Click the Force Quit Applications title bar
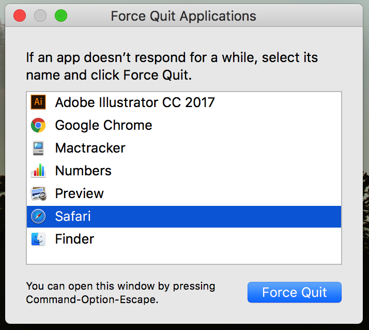 pos(183,16)
